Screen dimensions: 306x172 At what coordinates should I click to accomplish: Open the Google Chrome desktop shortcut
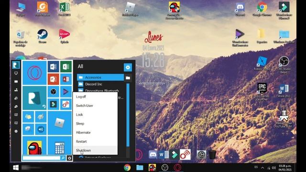tap(262, 9)
